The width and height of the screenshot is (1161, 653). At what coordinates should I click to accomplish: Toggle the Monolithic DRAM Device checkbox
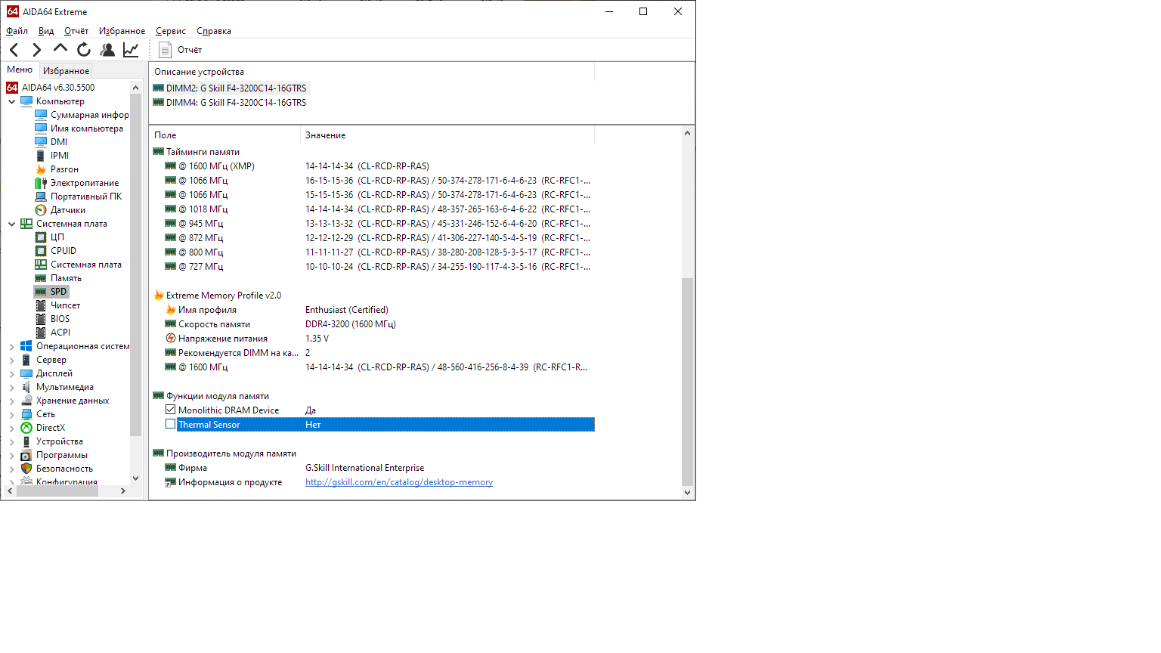[x=171, y=410]
